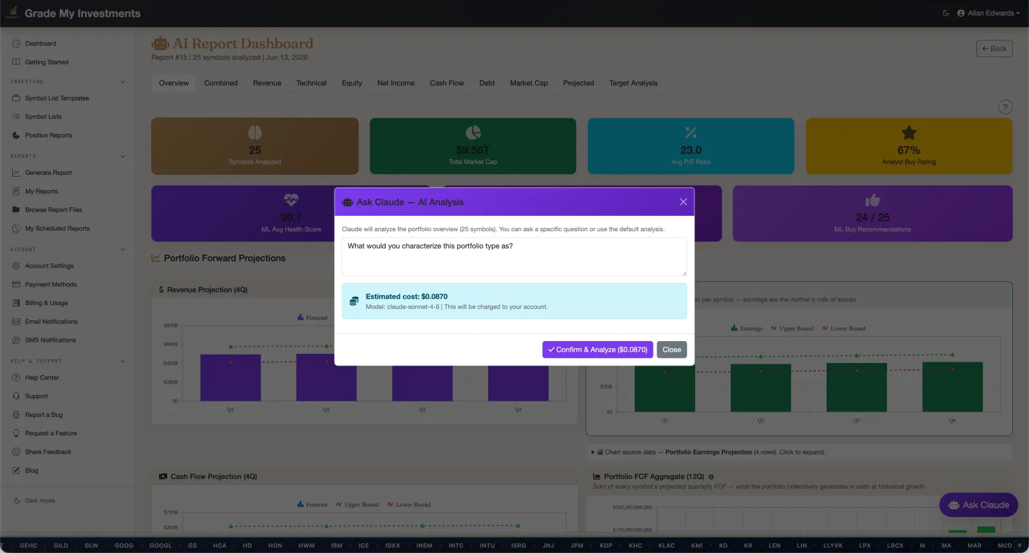Click the Analyst Buy Rating card
The height and width of the screenshot is (553, 1029).
tap(909, 146)
